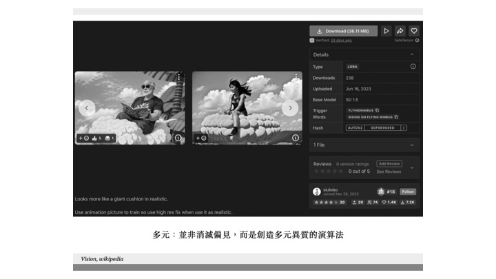496x279 pixels.
Task: Copy the RIDING ON FLYING NIMBUS trigger
Action: pyautogui.click(x=396, y=117)
